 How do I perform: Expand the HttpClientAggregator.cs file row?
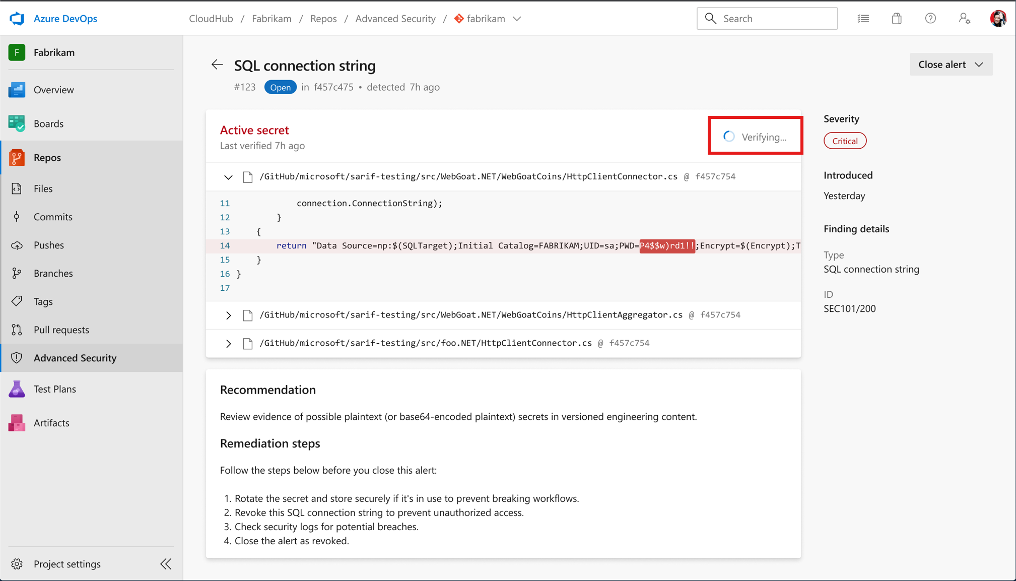point(228,315)
